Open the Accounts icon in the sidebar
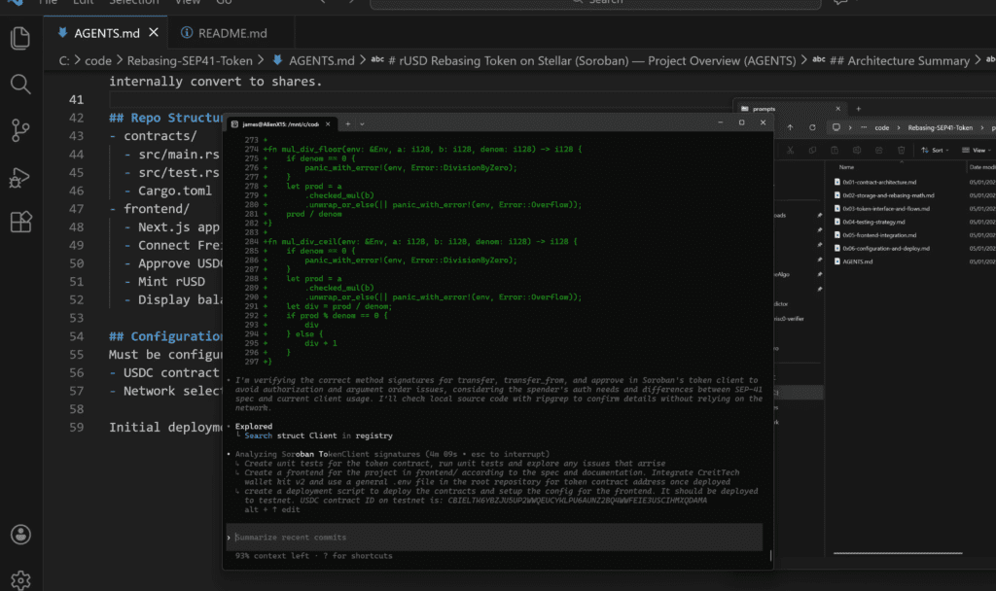 [x=20, y=534]
